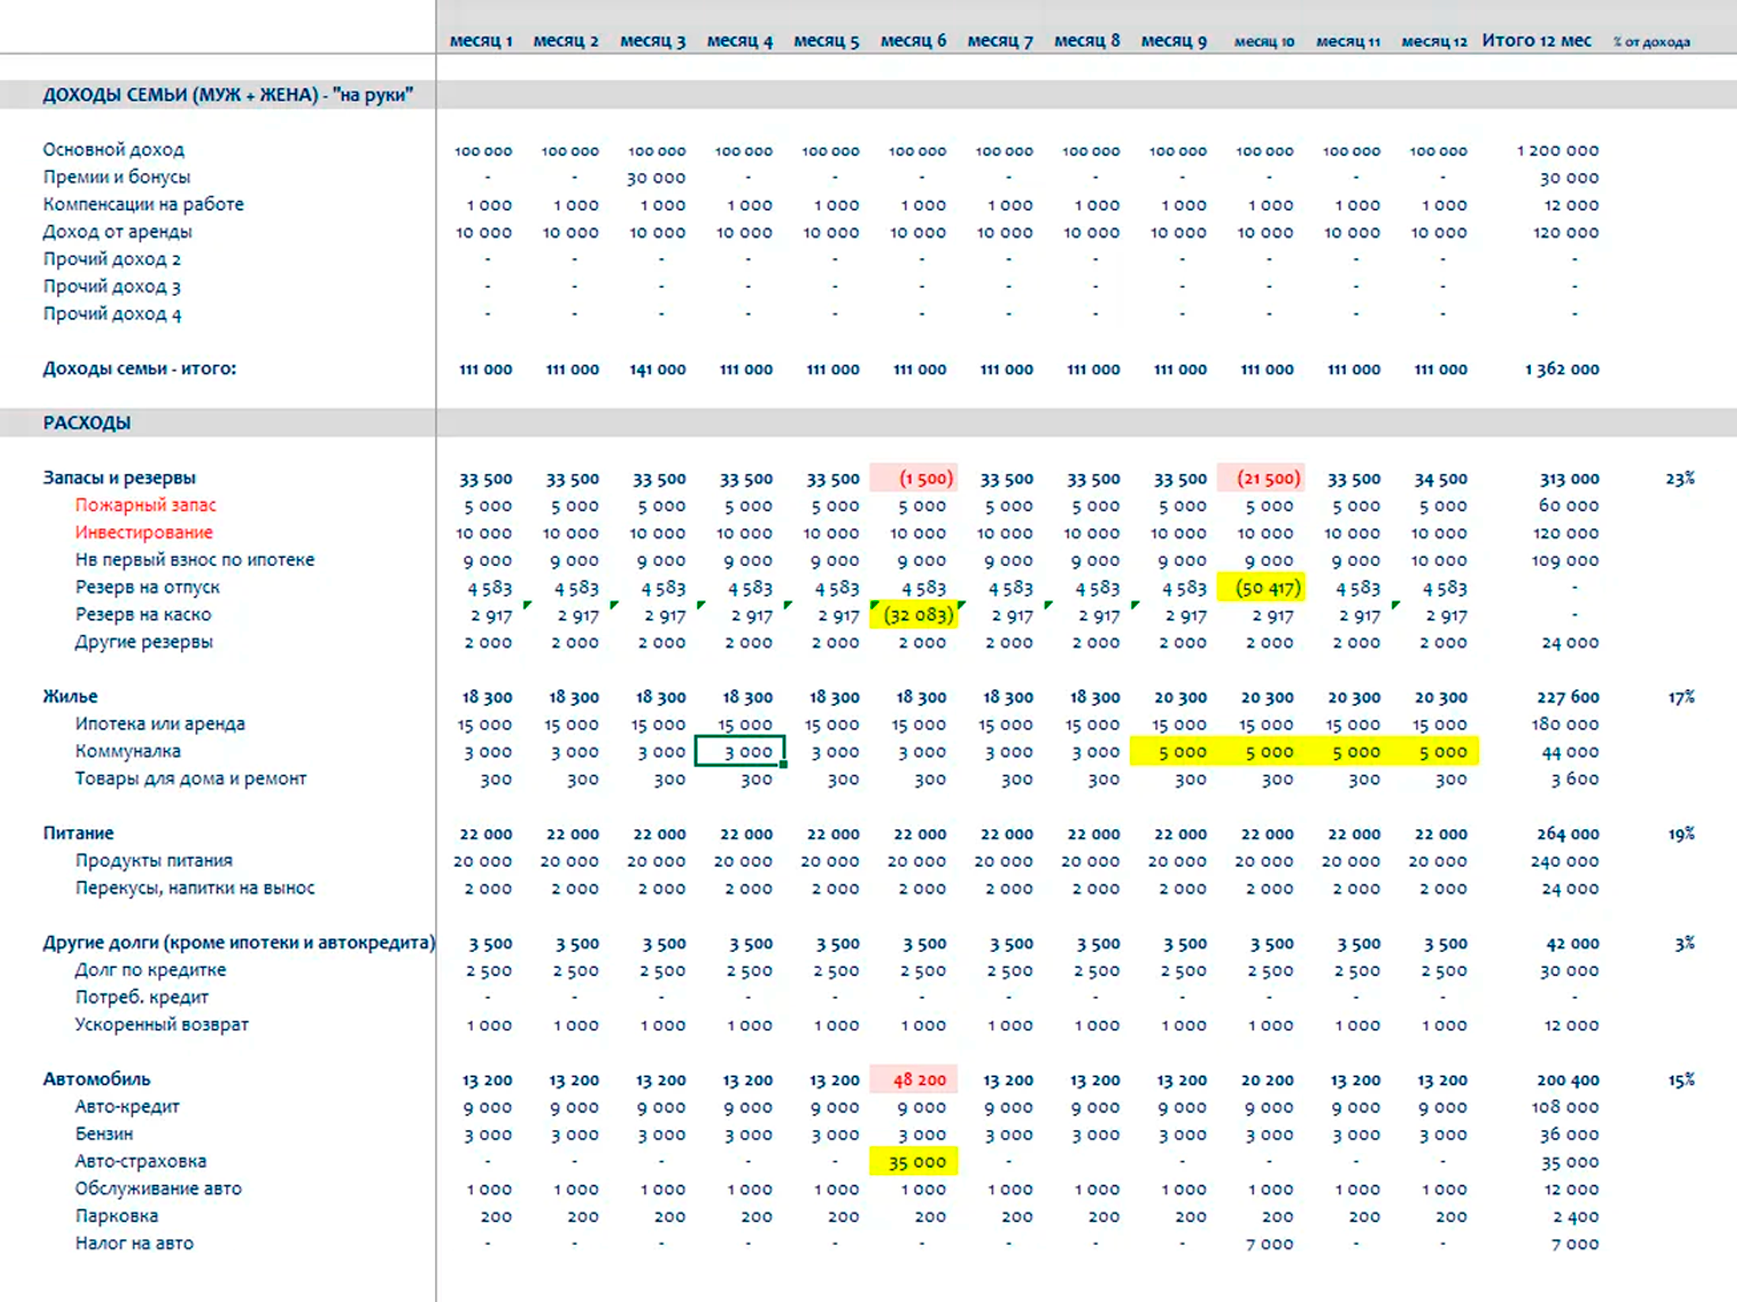Click the 'Коммуналка' row label
The image size is (1737, 1302).
coord(128,752)
